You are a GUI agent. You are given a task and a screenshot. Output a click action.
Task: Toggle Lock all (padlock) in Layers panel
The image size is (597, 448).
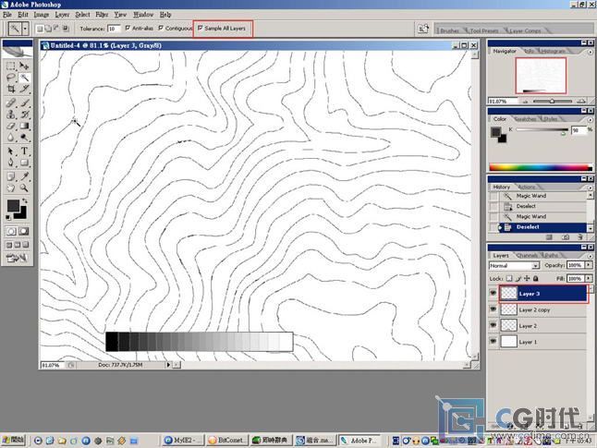(536, 279)
